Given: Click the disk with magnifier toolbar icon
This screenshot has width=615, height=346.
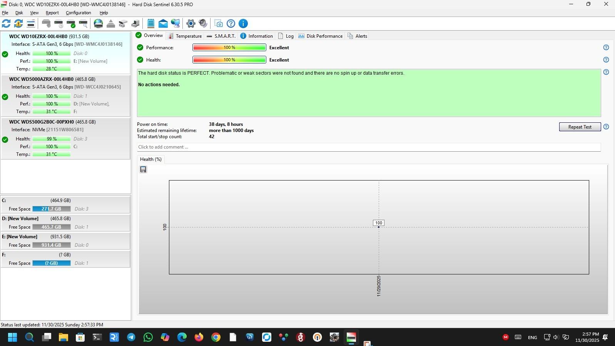Looking at the screenshot, I should tap(83, 24).
